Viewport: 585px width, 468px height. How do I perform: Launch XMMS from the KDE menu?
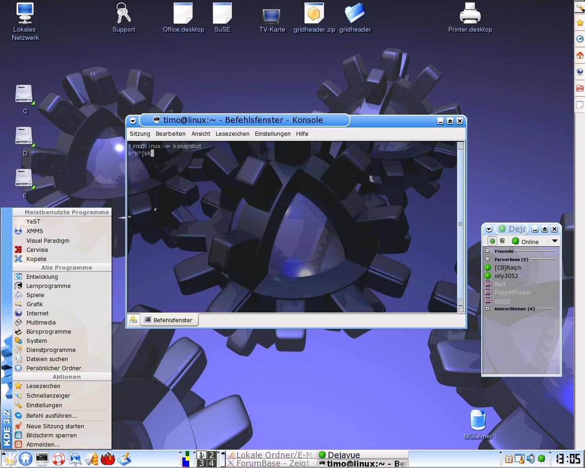62,231
